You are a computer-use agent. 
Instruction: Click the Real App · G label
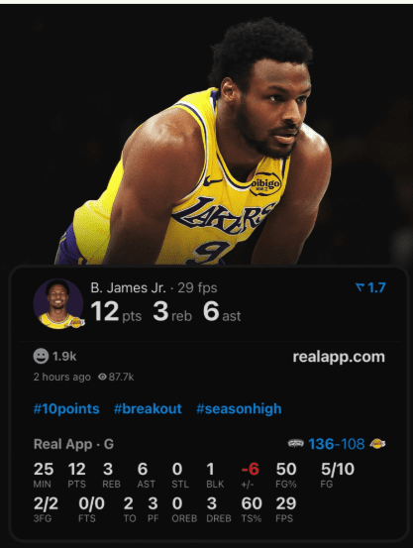coord(73,444)
